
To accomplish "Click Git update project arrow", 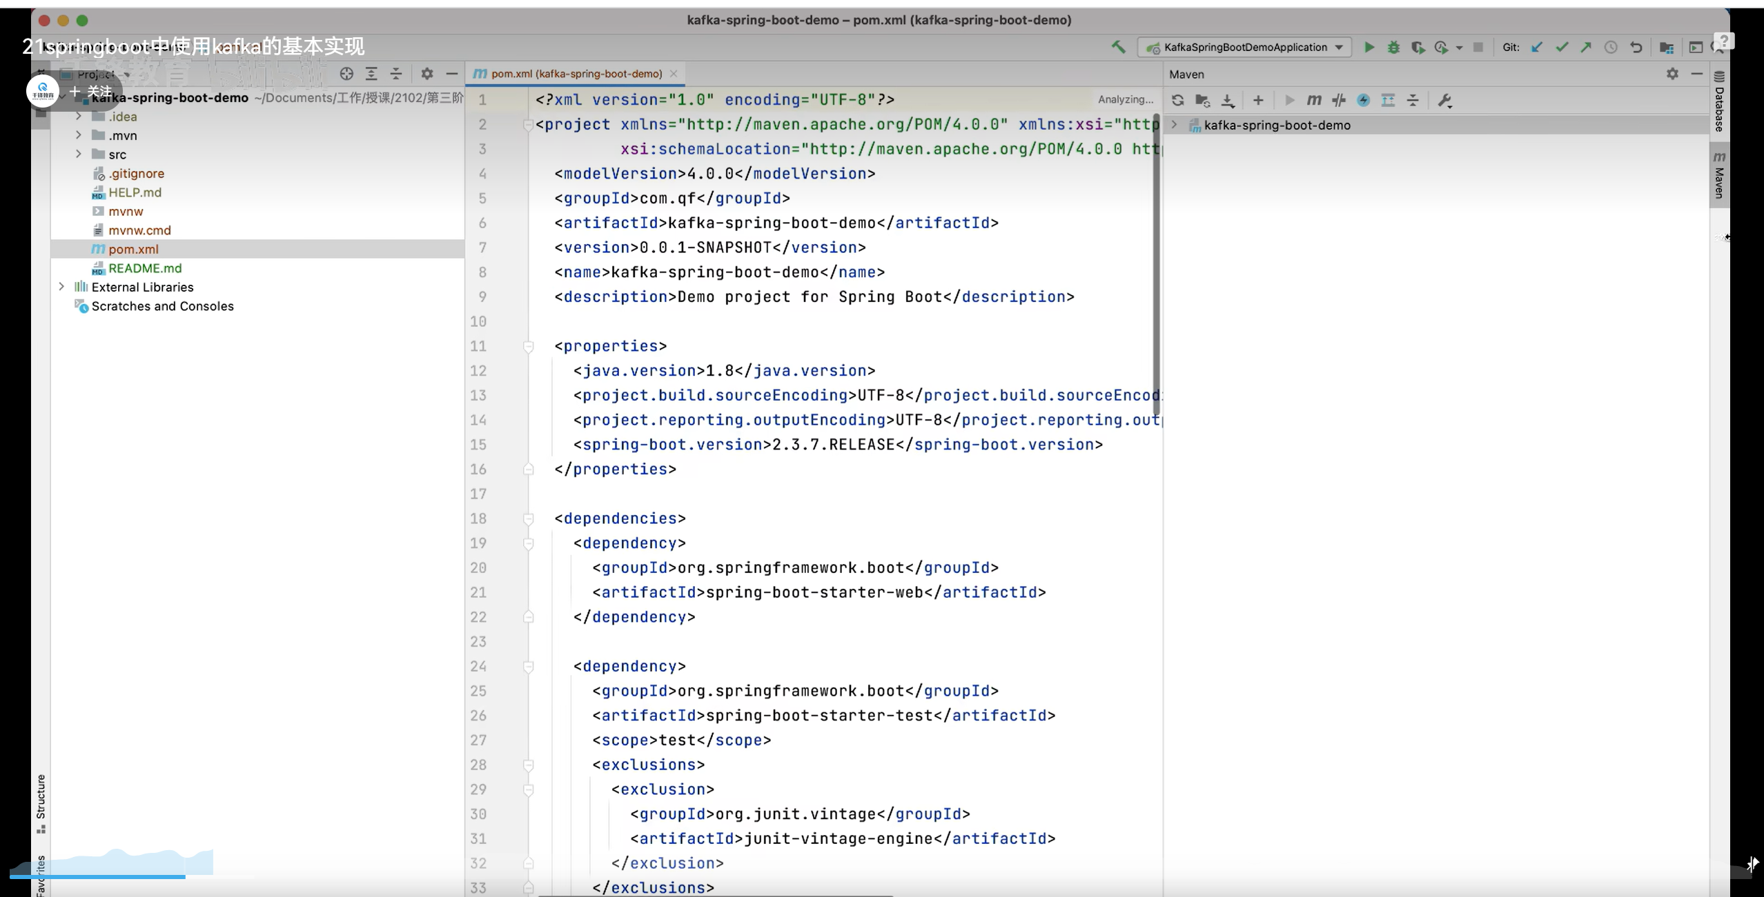I will (x=1537, y=47).
